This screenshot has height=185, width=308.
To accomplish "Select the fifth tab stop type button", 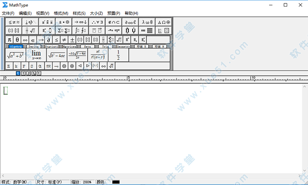I will (39, 73).
